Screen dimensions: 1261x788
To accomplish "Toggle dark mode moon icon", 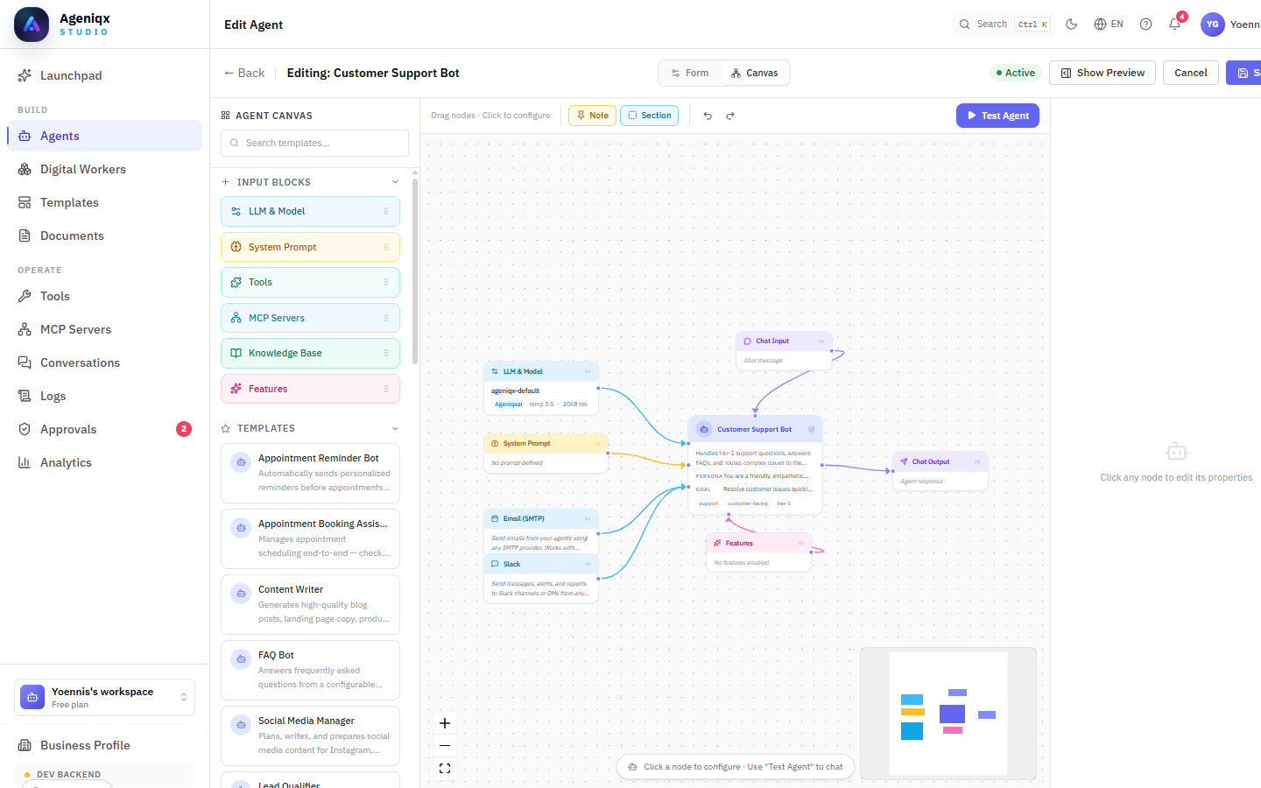I will (1071, 24).
